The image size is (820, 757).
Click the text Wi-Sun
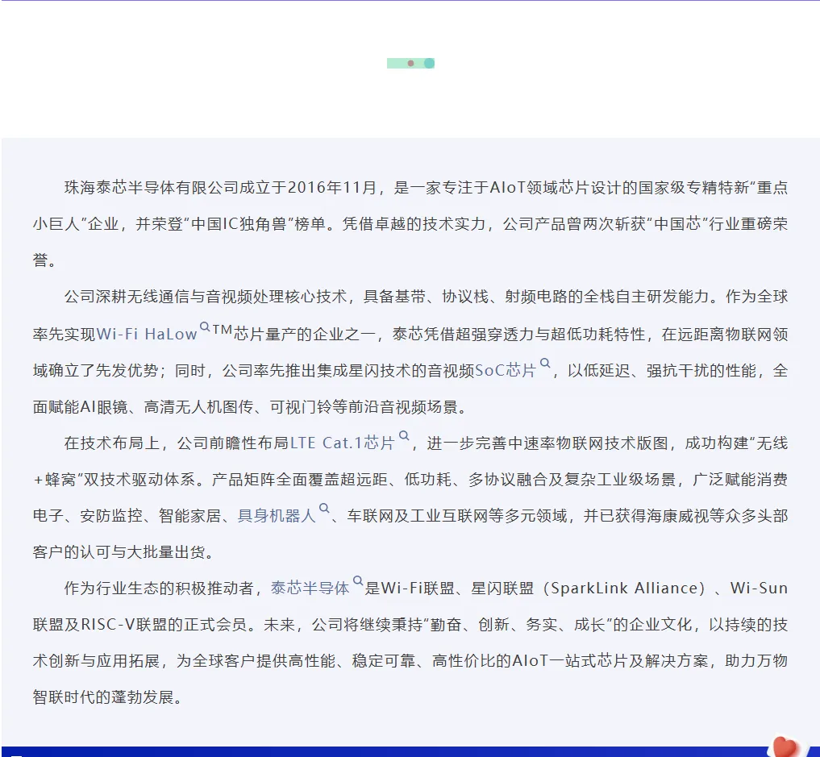click(x=759, y=589)
